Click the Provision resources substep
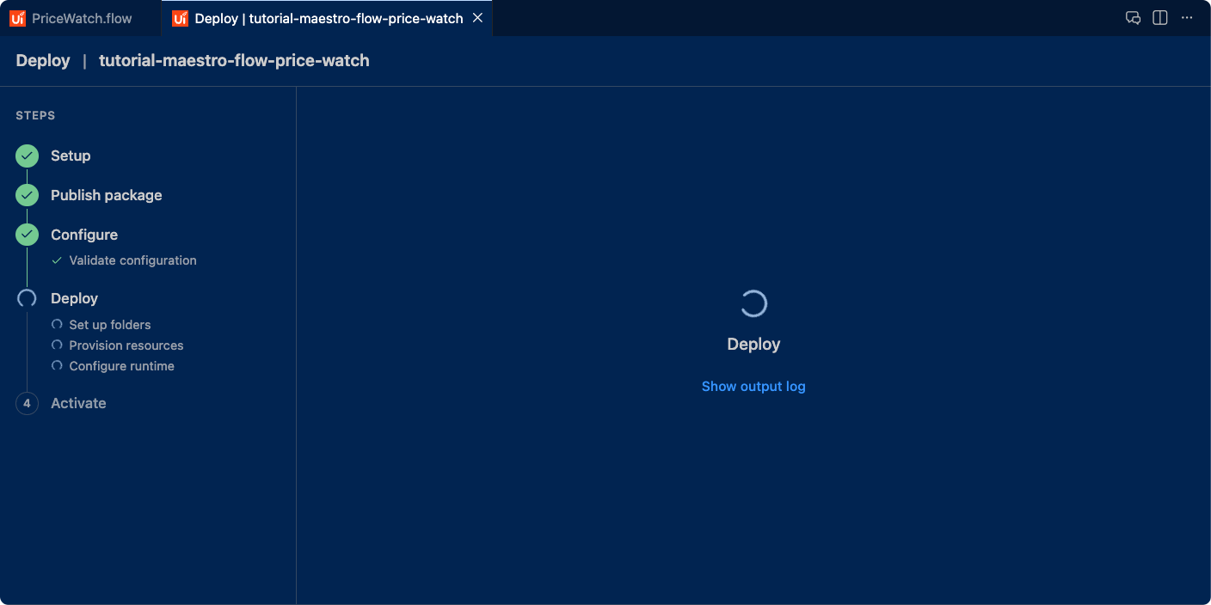1211x605 pixels. point(126,345)
